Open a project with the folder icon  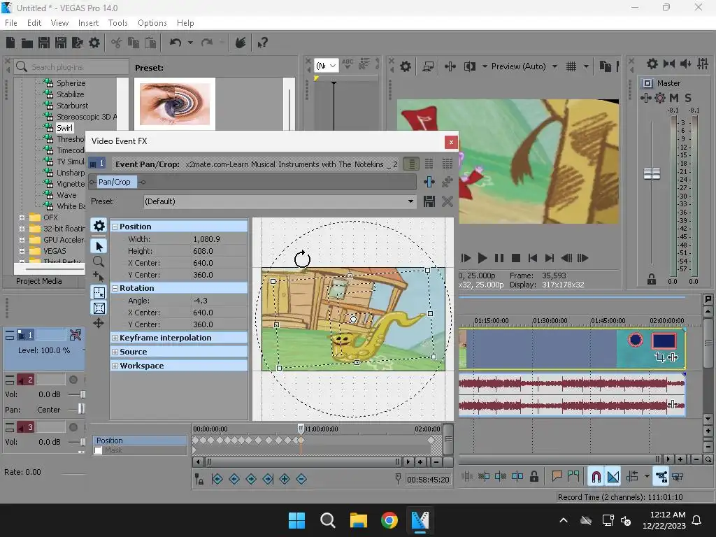click(x=27, y=43)
